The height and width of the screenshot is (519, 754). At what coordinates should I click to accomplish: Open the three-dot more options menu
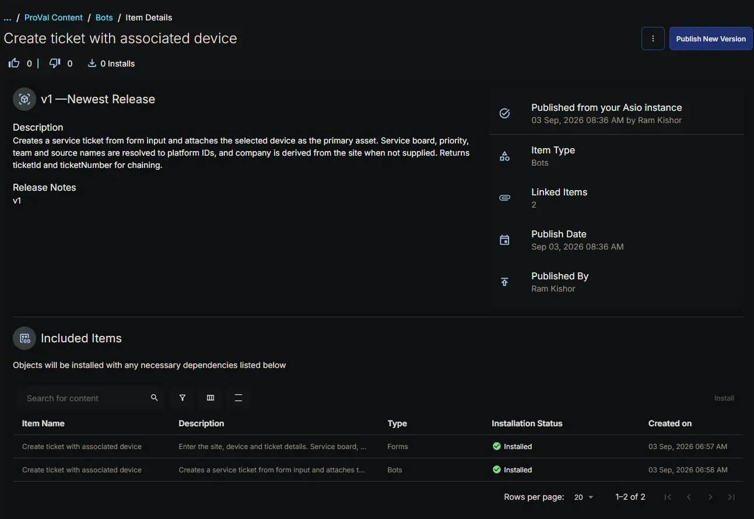pyautogui.click(x=653, y=38)
